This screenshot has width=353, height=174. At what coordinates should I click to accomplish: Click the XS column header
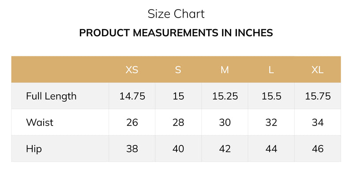132,70
